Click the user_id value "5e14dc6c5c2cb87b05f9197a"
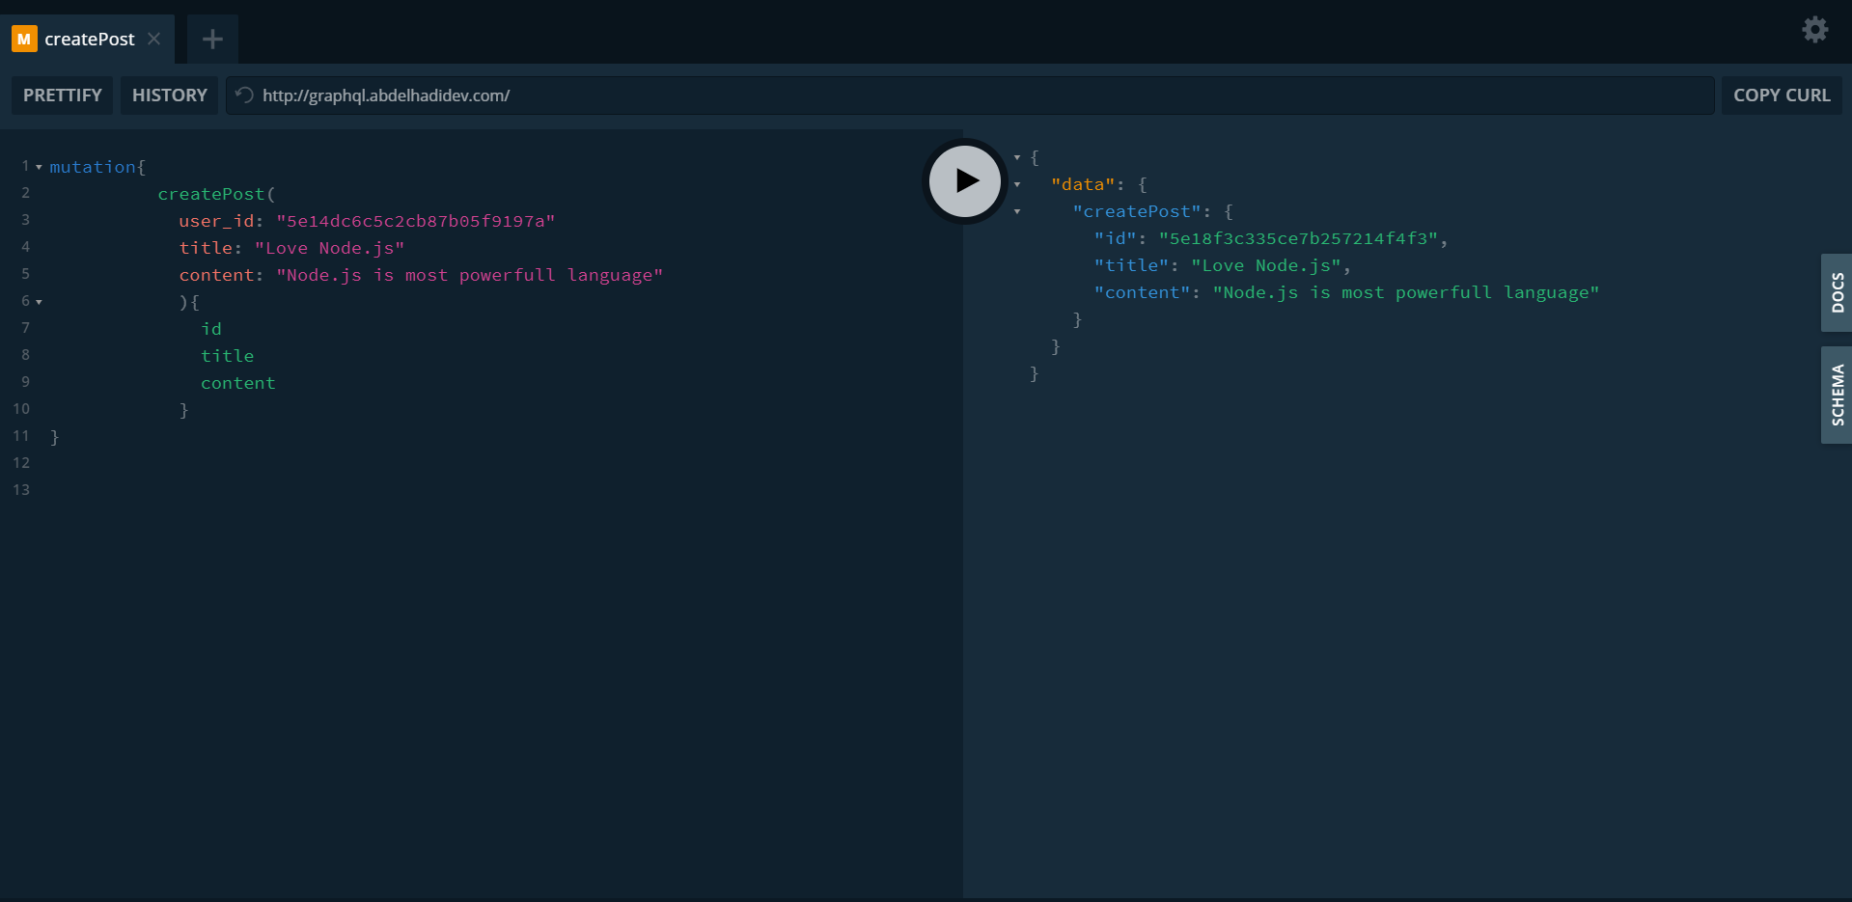 point(416,221)
